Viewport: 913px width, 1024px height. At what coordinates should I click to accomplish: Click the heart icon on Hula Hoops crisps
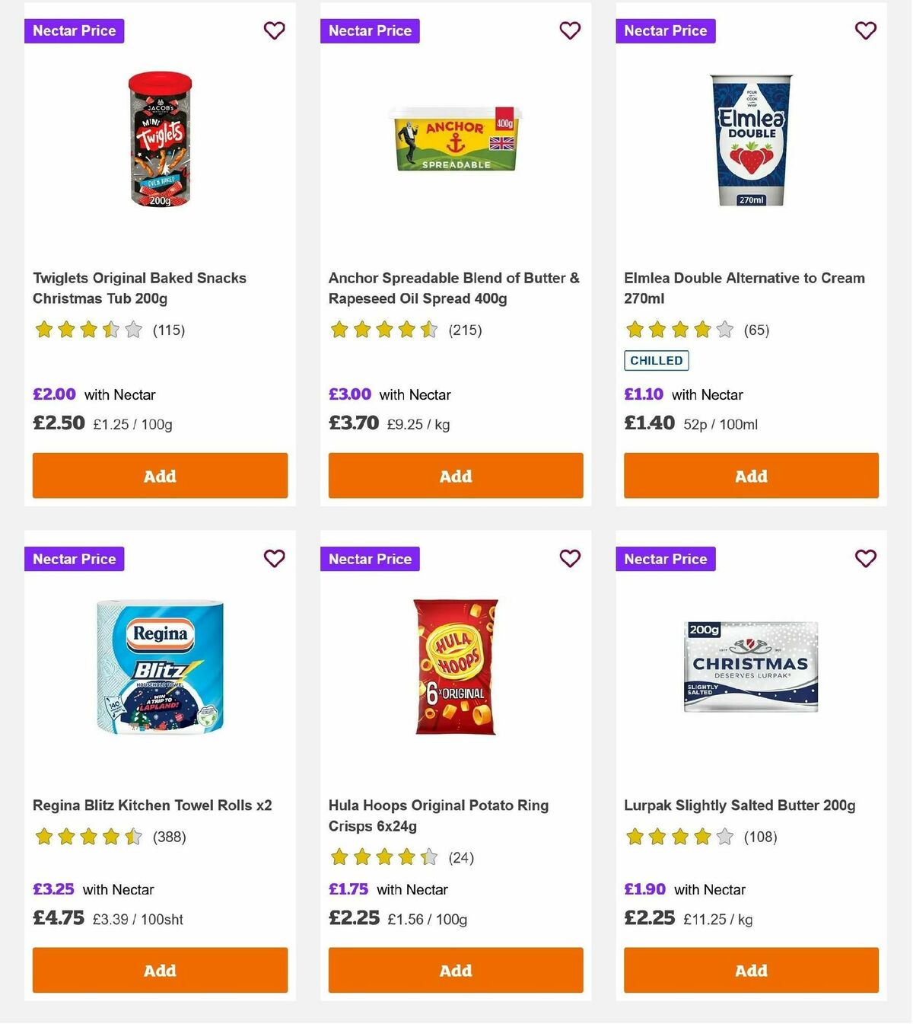pyautogui.click(x=570, y=558)
